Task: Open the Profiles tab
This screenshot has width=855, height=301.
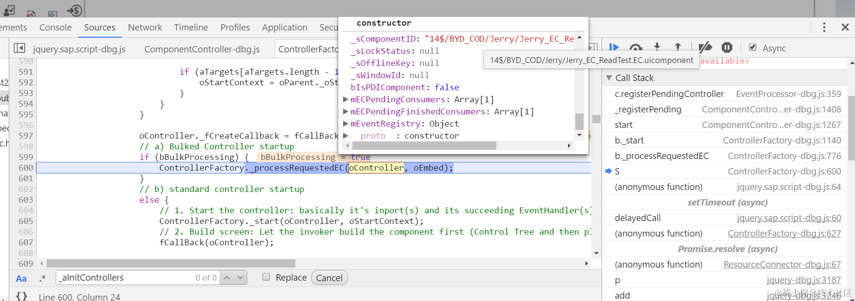Action: tap(235, 28)
